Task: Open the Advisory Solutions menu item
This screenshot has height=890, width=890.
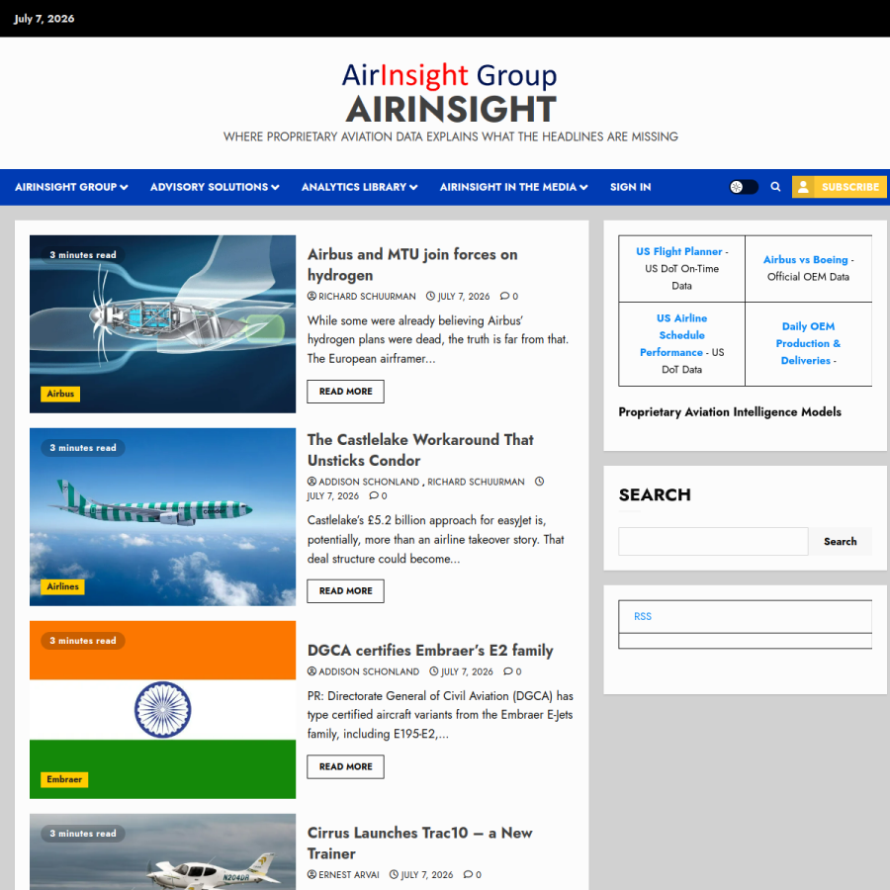Action: click(x=209, y=187)
